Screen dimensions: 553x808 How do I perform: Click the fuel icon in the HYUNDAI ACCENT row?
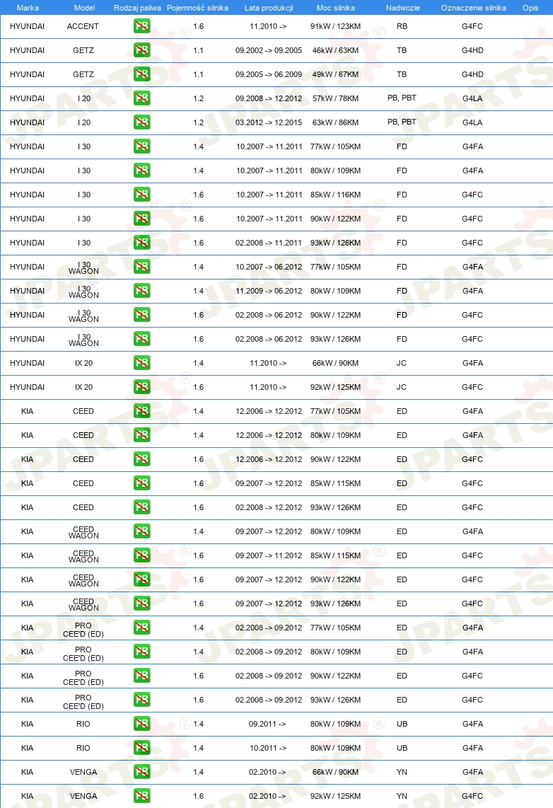141,25
